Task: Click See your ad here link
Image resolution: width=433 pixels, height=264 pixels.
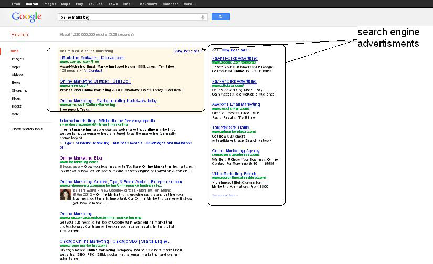Action: [x=225, y=195]
